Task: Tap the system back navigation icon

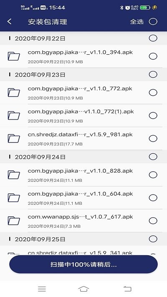Action: pos(127,289)
